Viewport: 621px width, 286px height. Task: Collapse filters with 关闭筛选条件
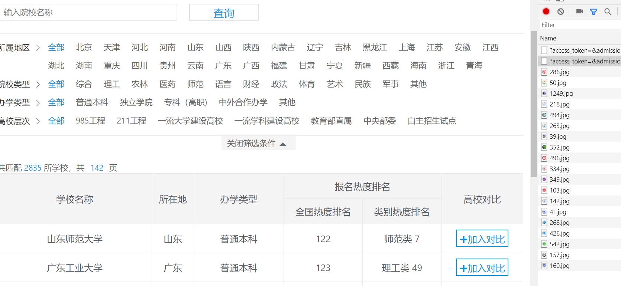tap(258, 143)
